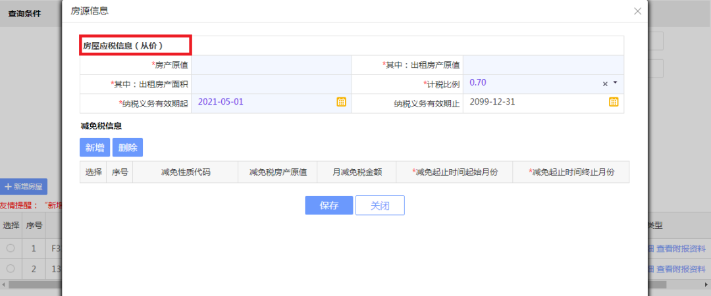Click the 其中：出租房产面积 input field
This screenshot has height=296, width=711.
(271, 84)
